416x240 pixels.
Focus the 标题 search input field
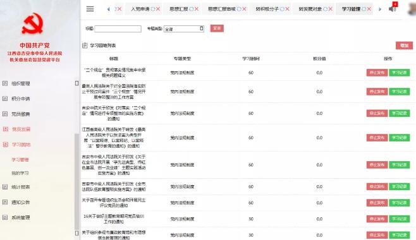[x=118, y=28]
